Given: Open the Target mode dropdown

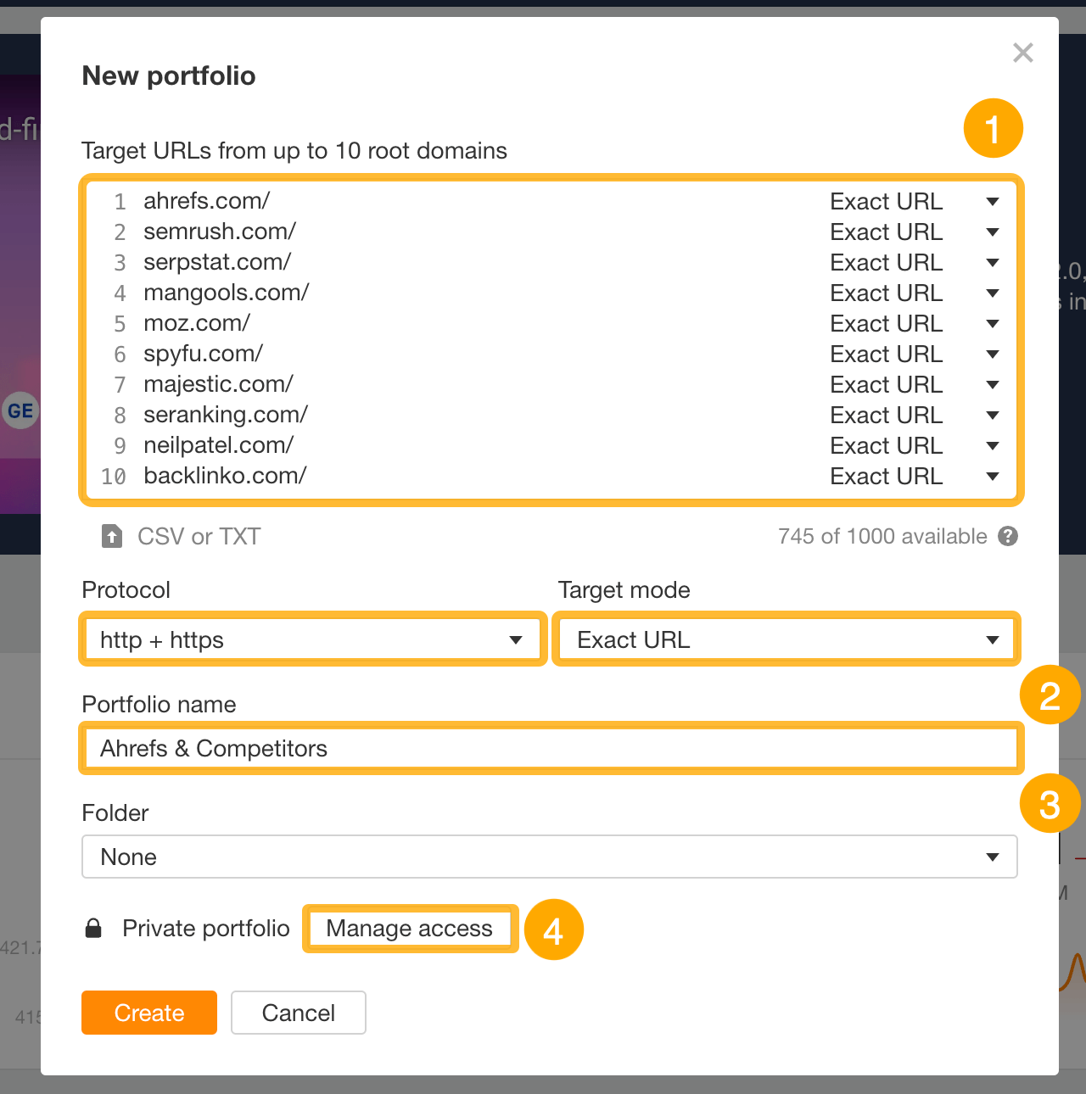Looking at the screenshot, I should point(787,639).
